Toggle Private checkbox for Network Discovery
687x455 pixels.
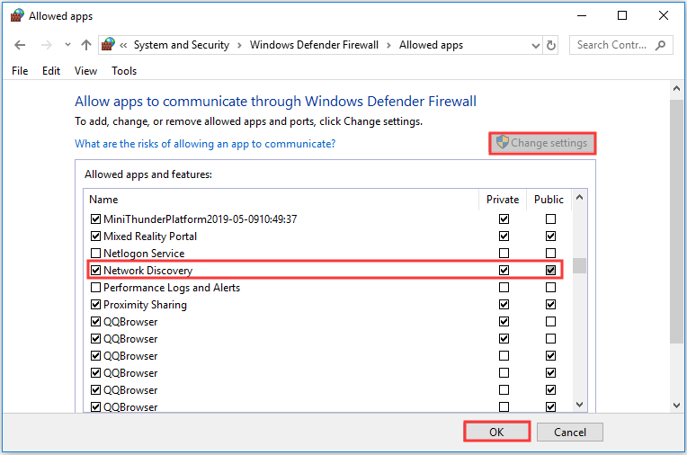point(504,270)
